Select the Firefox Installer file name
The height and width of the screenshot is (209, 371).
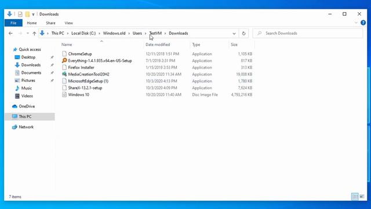pos(81,67)
